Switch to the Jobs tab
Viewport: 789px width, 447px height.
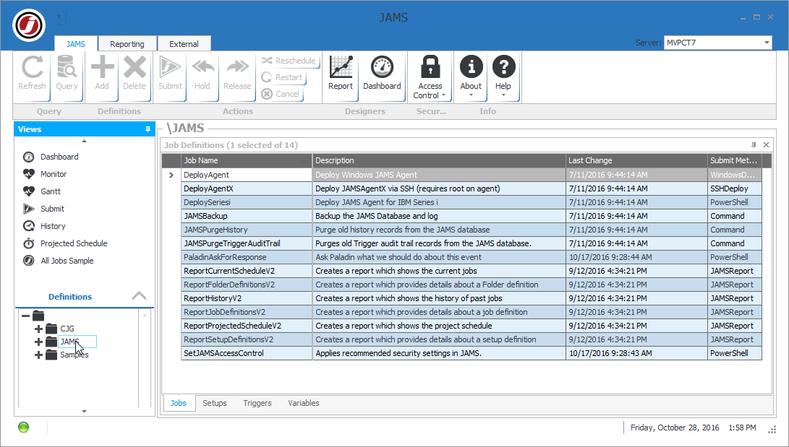178,403
